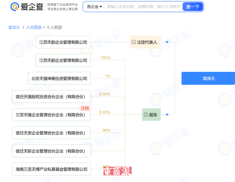The image size is (235, 182).
Task: Open the 查企业 search type dropdown
Action: [94, 7]
